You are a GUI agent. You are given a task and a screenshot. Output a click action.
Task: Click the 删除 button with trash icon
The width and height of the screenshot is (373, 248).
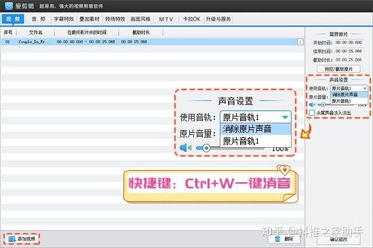(284, 239)
